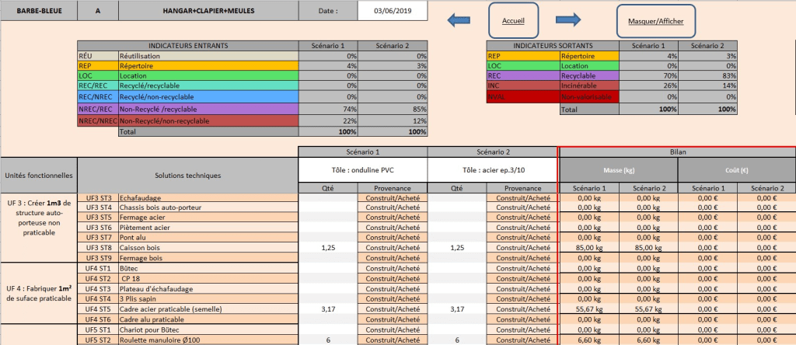Click the green LOC Location entrant cell
Image resolution: width=796 pixels, height=345 pixels.
96,77
